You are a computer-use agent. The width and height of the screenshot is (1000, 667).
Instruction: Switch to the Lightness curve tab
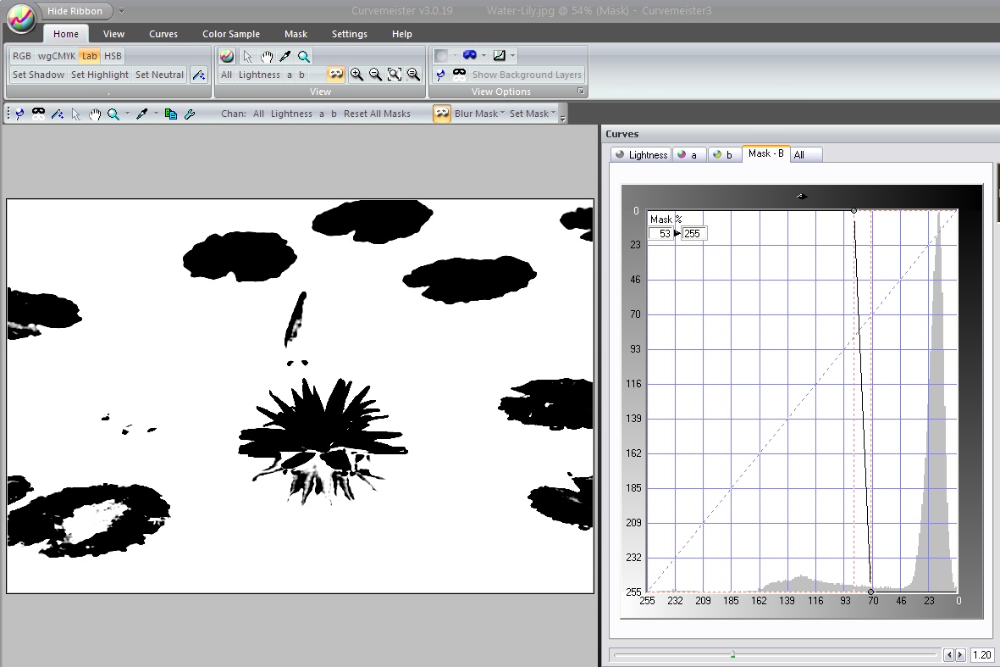(x=641, y=154)
